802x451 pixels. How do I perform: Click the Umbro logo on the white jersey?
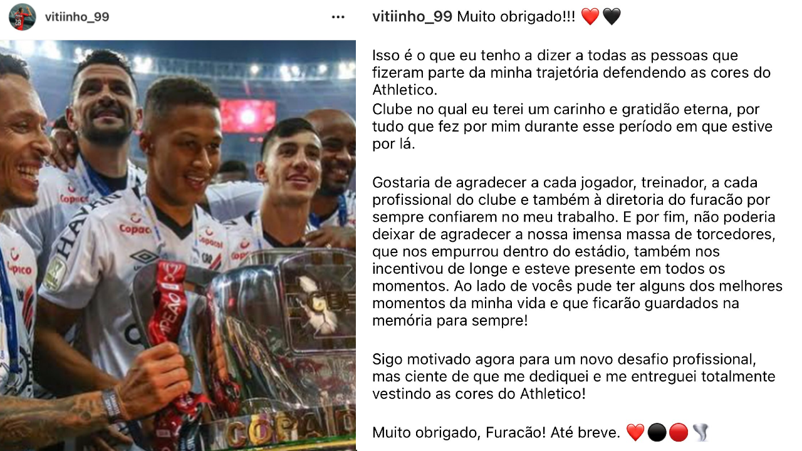pyautogui.click(x=145, y=257)
